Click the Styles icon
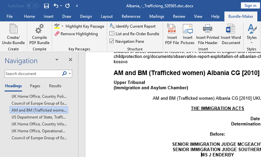Screen dimensions: 261x157 tap(252, 29)
